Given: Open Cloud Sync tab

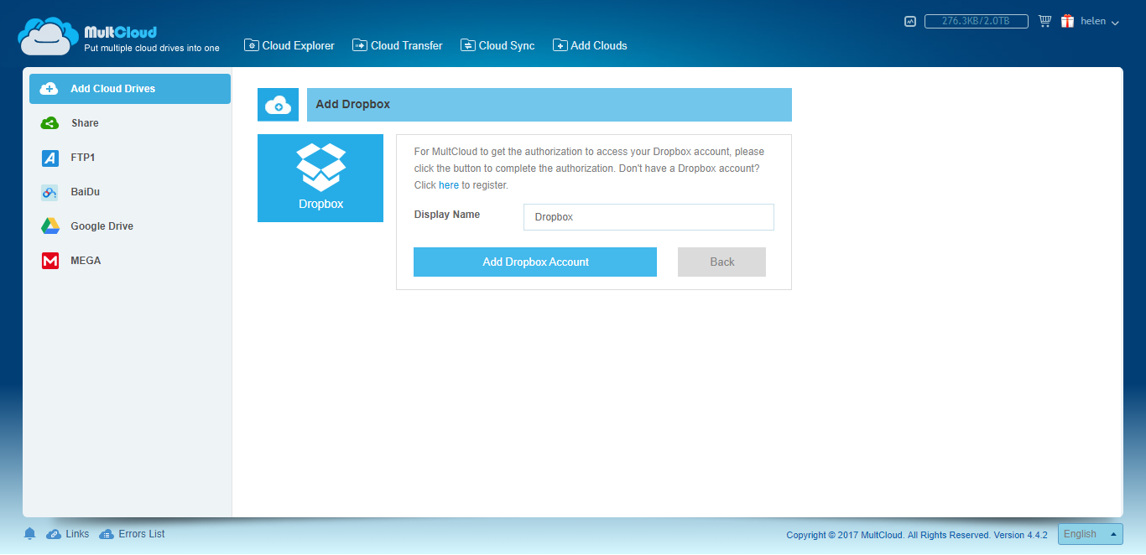Looking at the screenshot, I should pos(497,45).
